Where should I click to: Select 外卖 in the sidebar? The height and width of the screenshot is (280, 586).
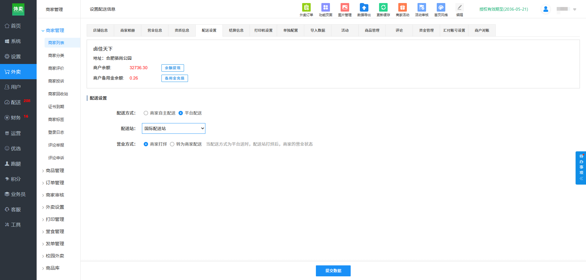(x=18, y=72)
